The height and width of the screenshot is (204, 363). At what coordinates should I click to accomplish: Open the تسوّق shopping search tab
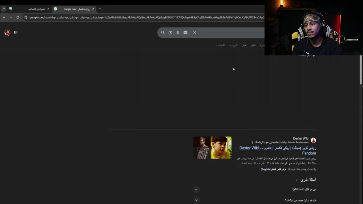(253, 45)
